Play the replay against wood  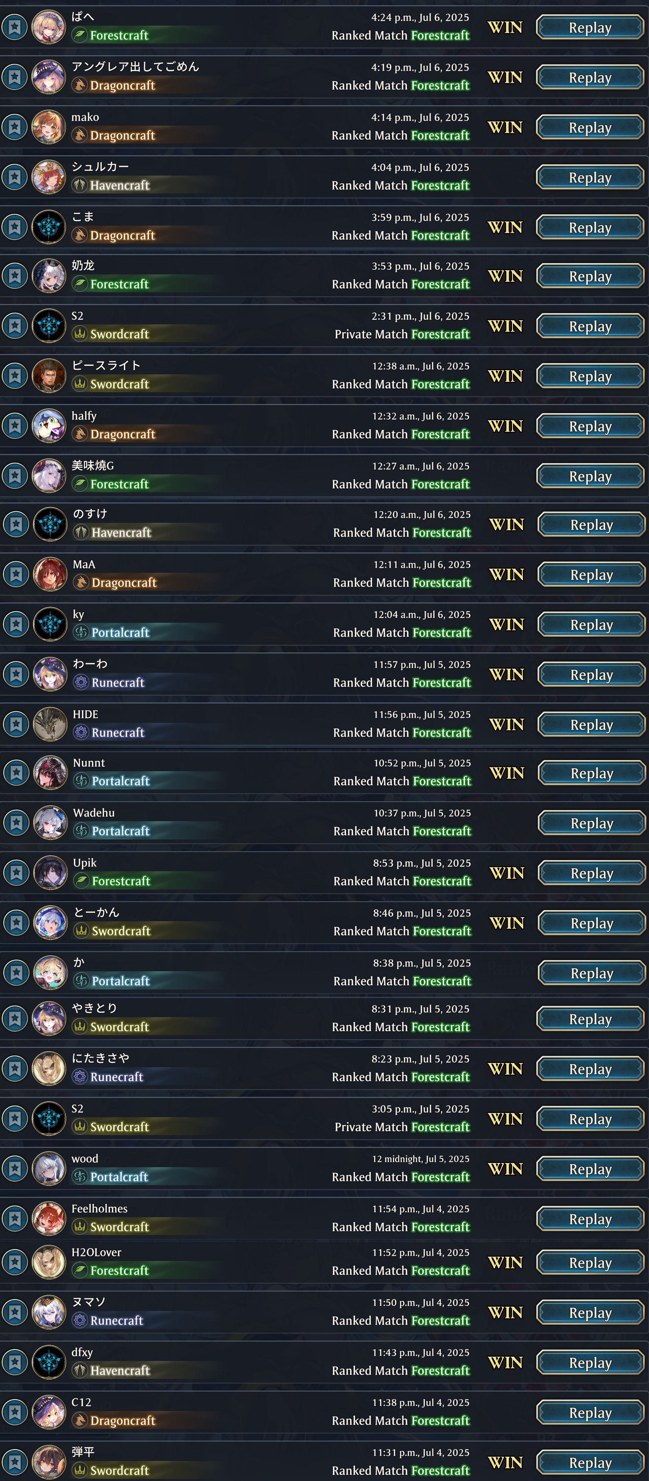pos(590,1169)
